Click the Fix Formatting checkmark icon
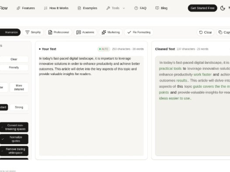230x172 pixels. (x=129, y=32)
